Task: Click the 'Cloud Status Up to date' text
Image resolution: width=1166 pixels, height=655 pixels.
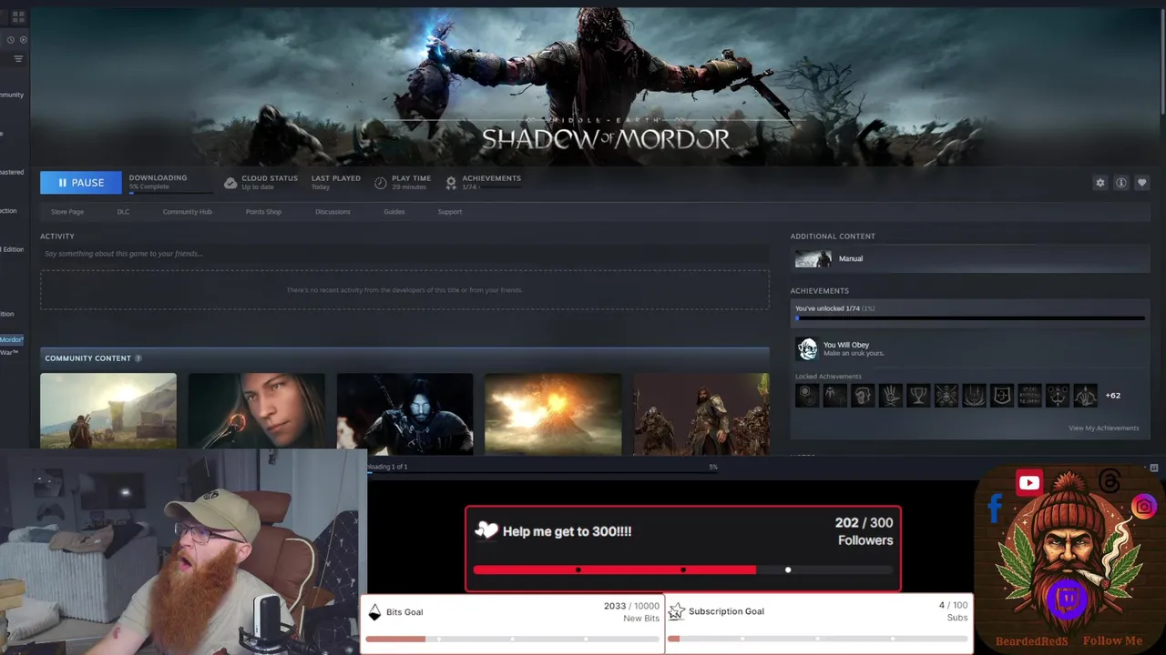Action: [270, 182]
